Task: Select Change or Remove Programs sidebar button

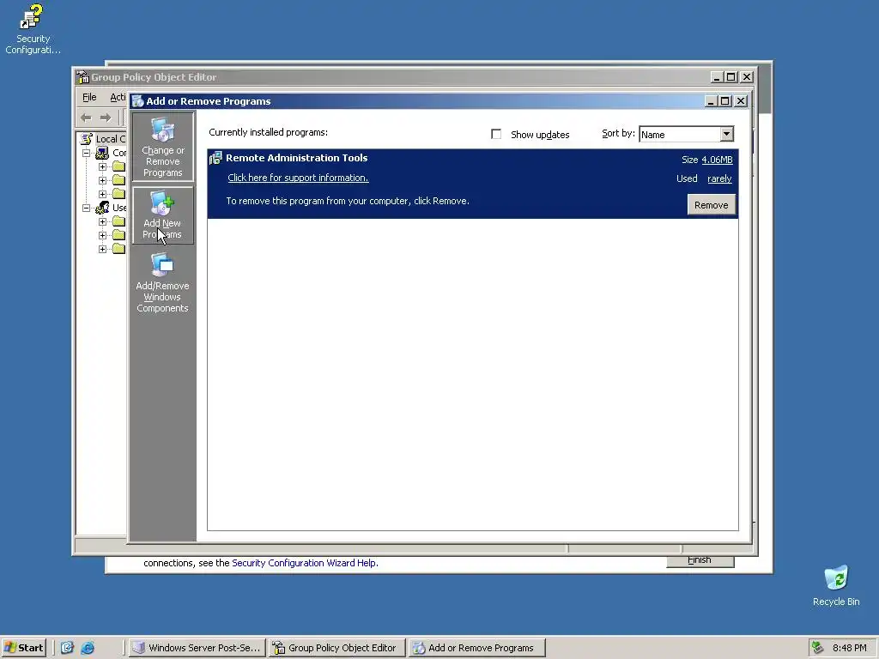Action: pos(162,147)
